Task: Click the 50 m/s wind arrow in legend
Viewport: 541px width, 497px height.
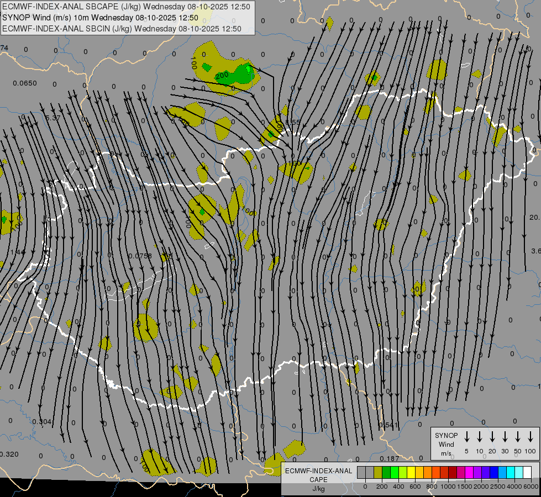Action: pos(518,437)
